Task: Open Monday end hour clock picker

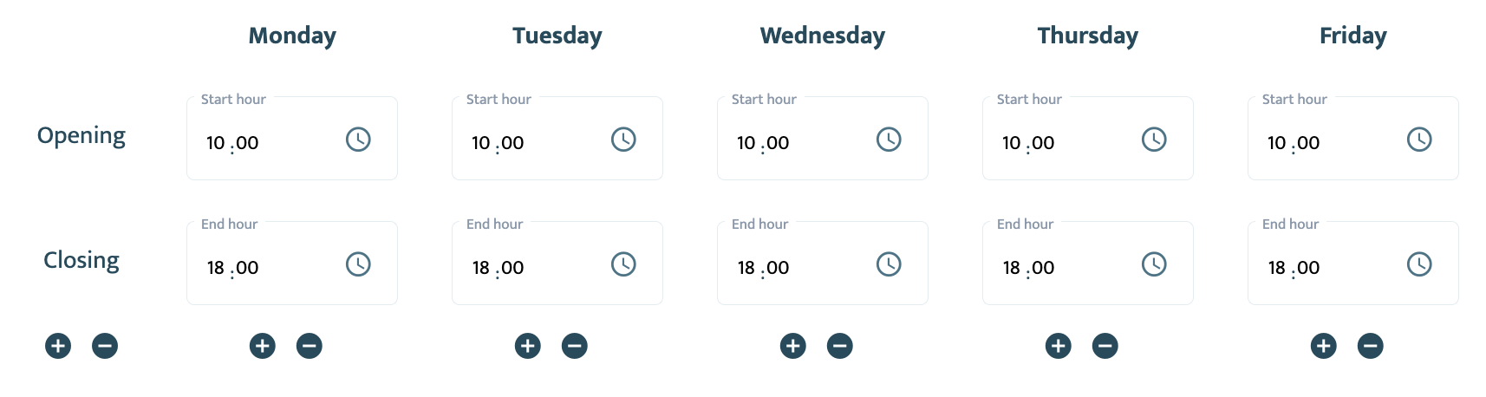Action: (358, 264)
